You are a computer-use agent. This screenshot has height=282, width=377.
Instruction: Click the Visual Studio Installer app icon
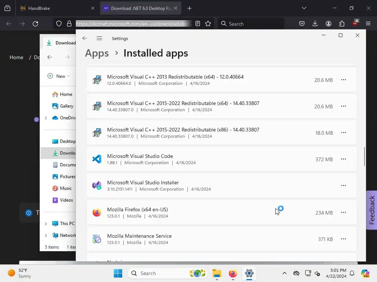(x=97, y=185)
